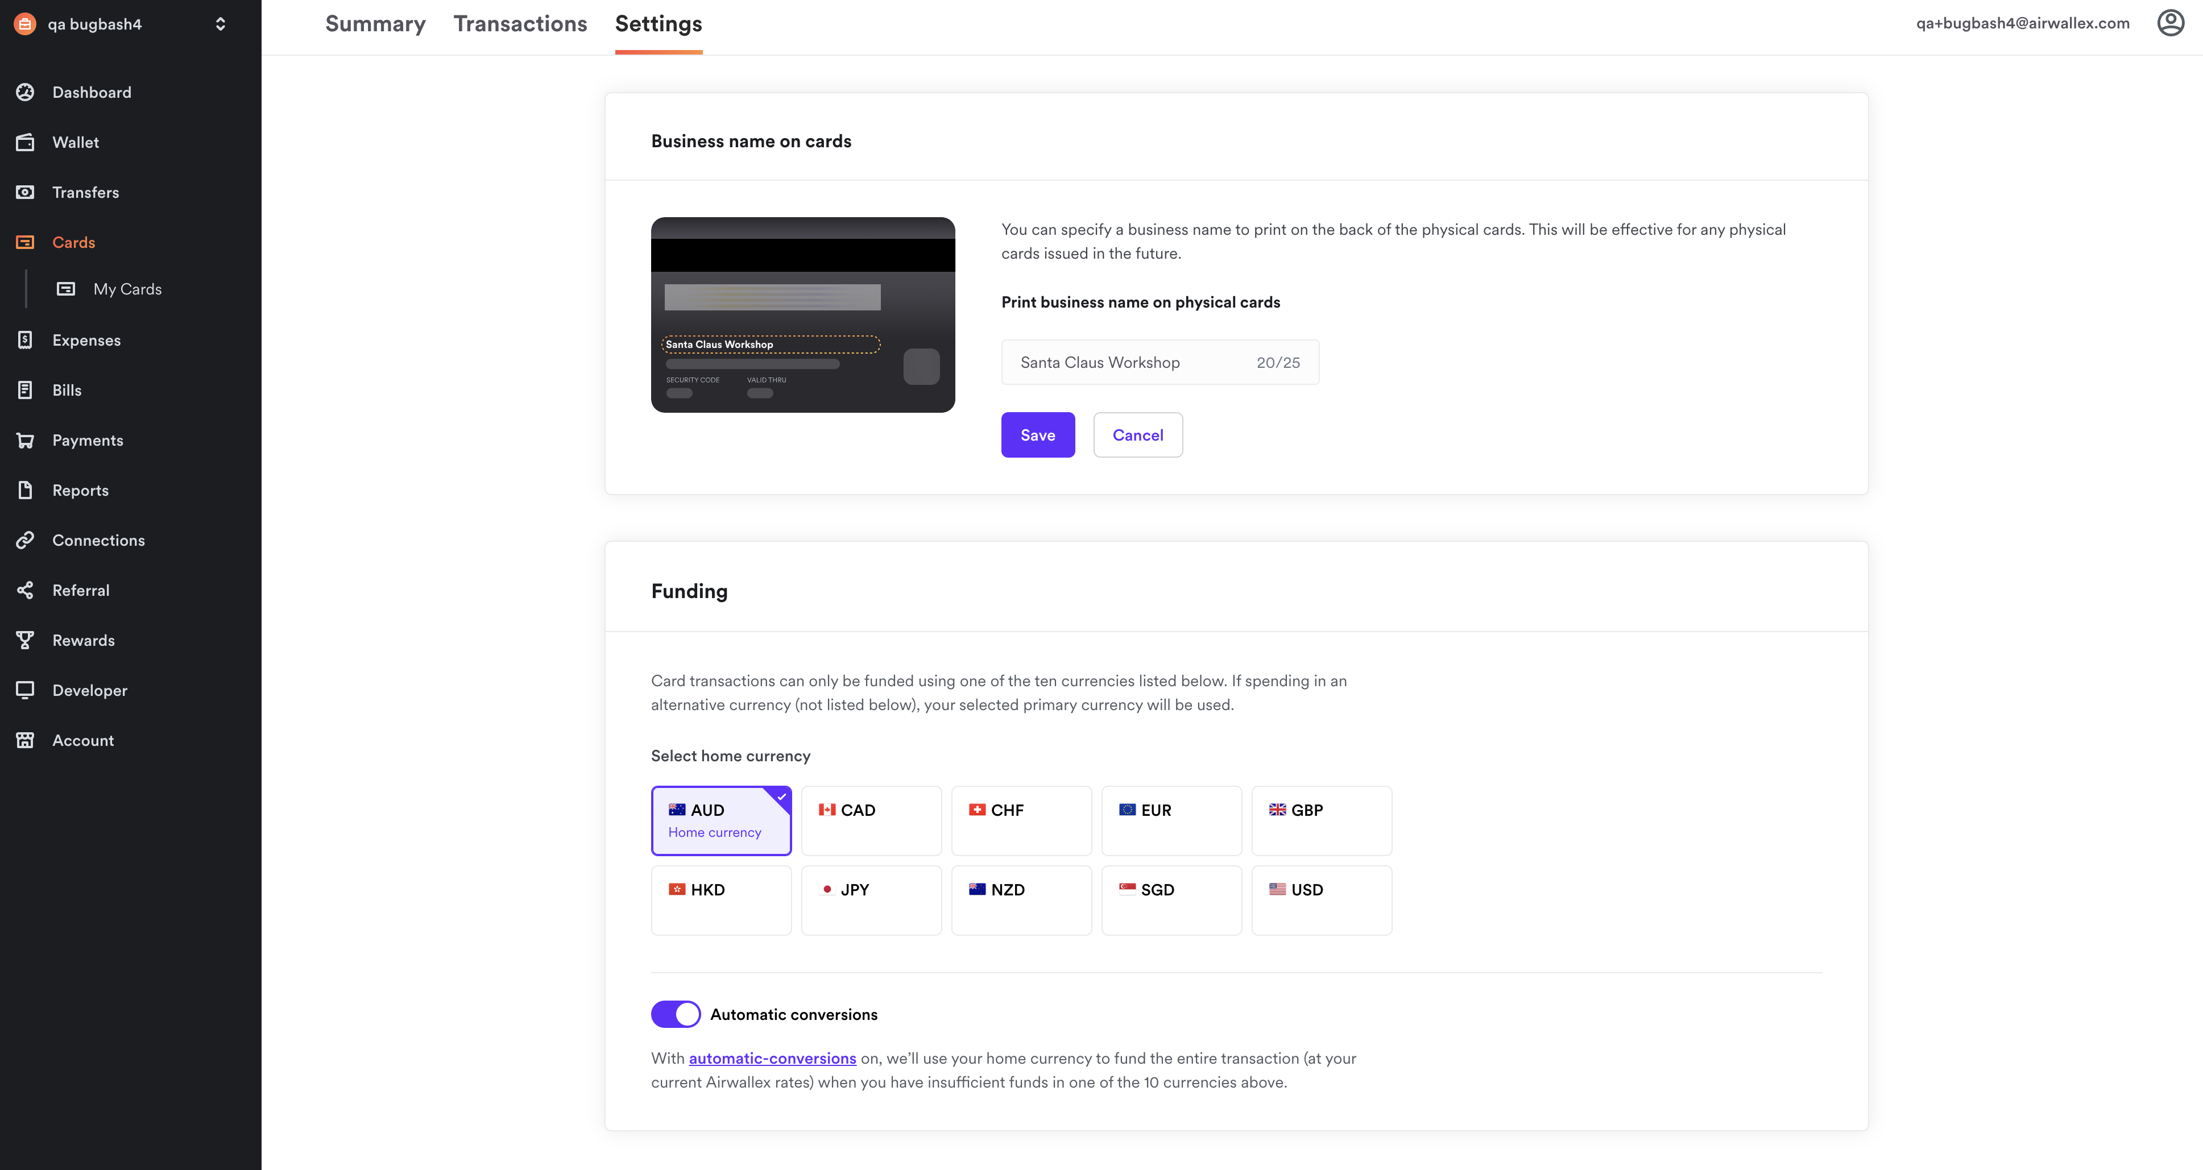2203x1170 pixels.
Task: Expand the qa bugbash4 account switcher
Action: click(x=220, y=24)
